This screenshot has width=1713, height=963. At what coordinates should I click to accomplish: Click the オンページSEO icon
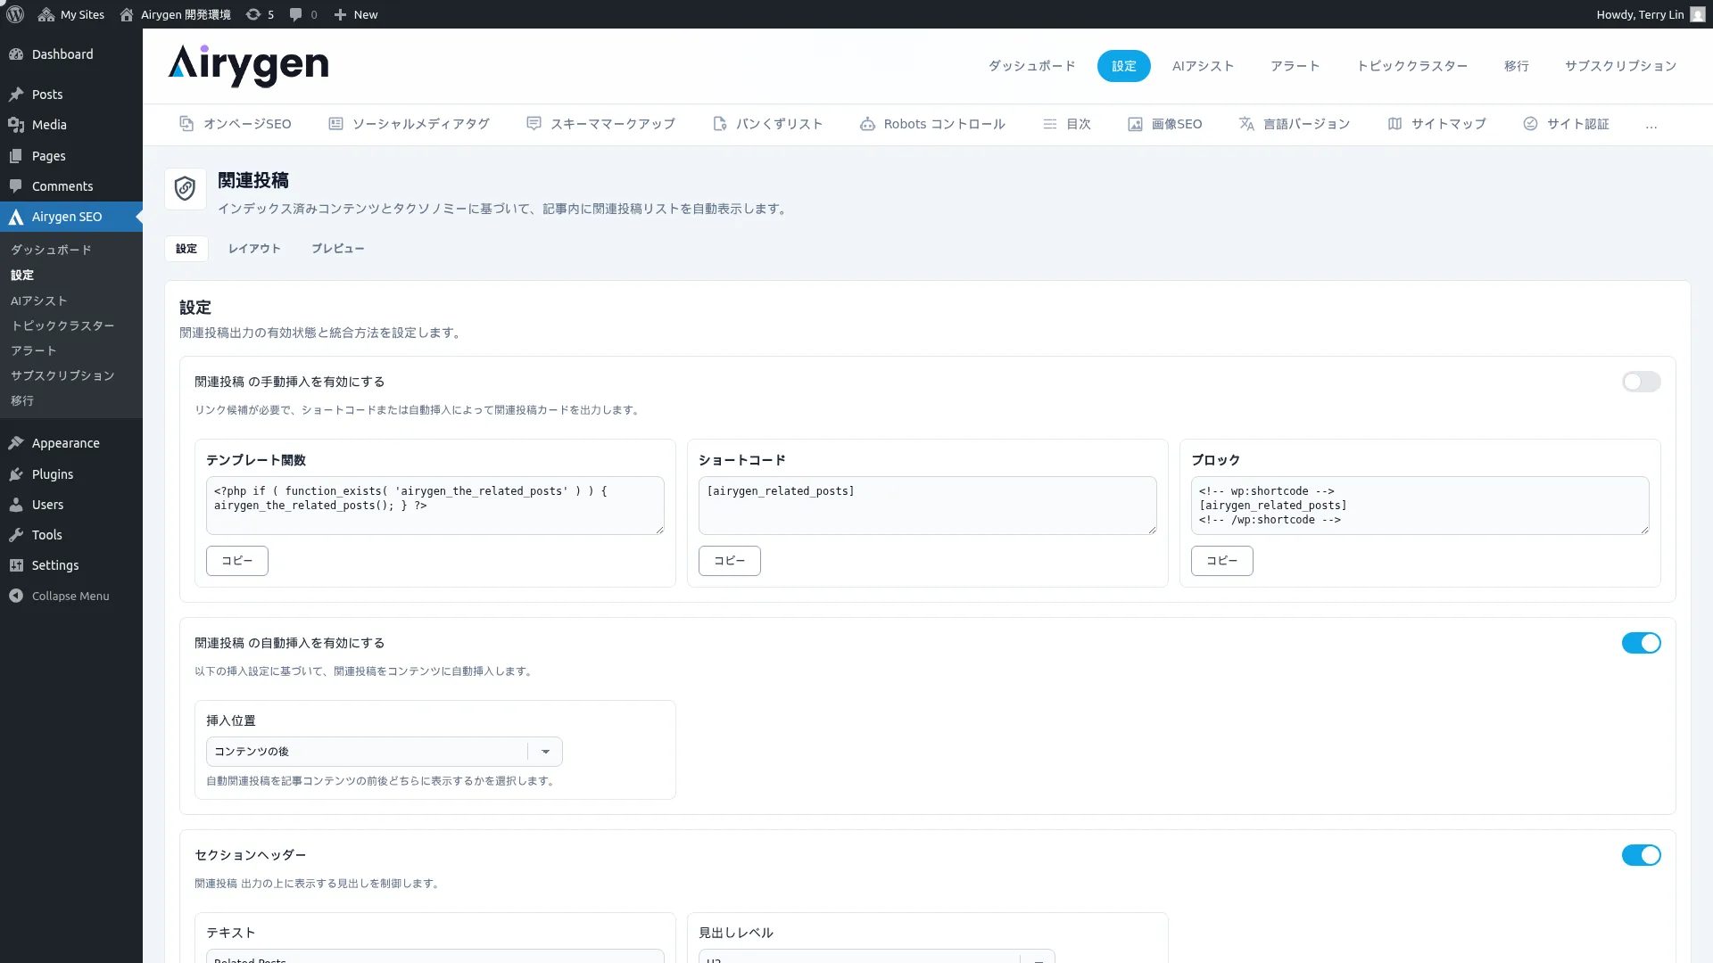point(186,124)
